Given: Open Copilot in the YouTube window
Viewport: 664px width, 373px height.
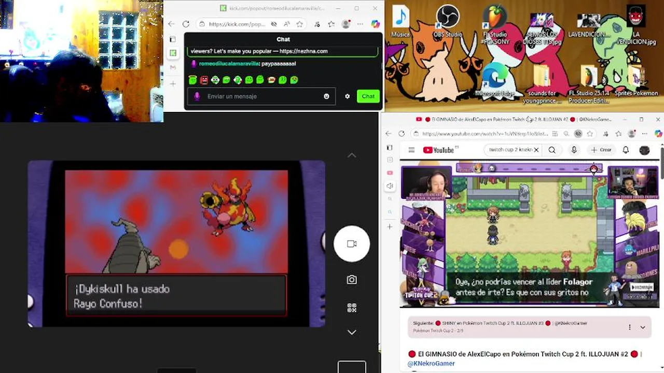Looking at the screenshot, I should point(658,134).
